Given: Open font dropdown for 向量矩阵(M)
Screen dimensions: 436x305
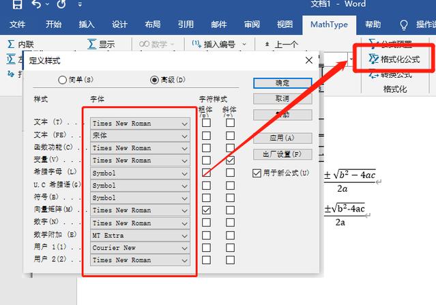Looking at the screenshot, I should 140,210.
